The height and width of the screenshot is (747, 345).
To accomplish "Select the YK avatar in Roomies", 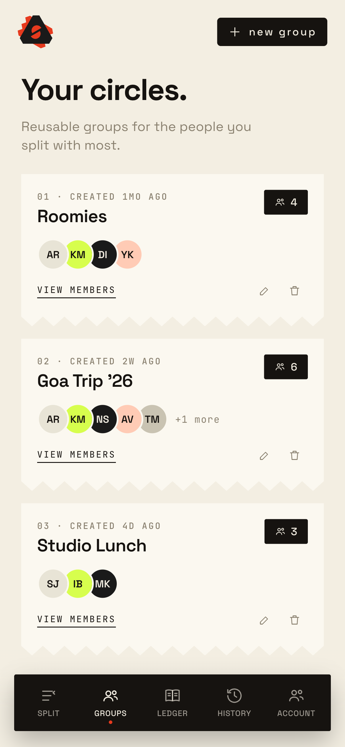I will tap(128, 255).
